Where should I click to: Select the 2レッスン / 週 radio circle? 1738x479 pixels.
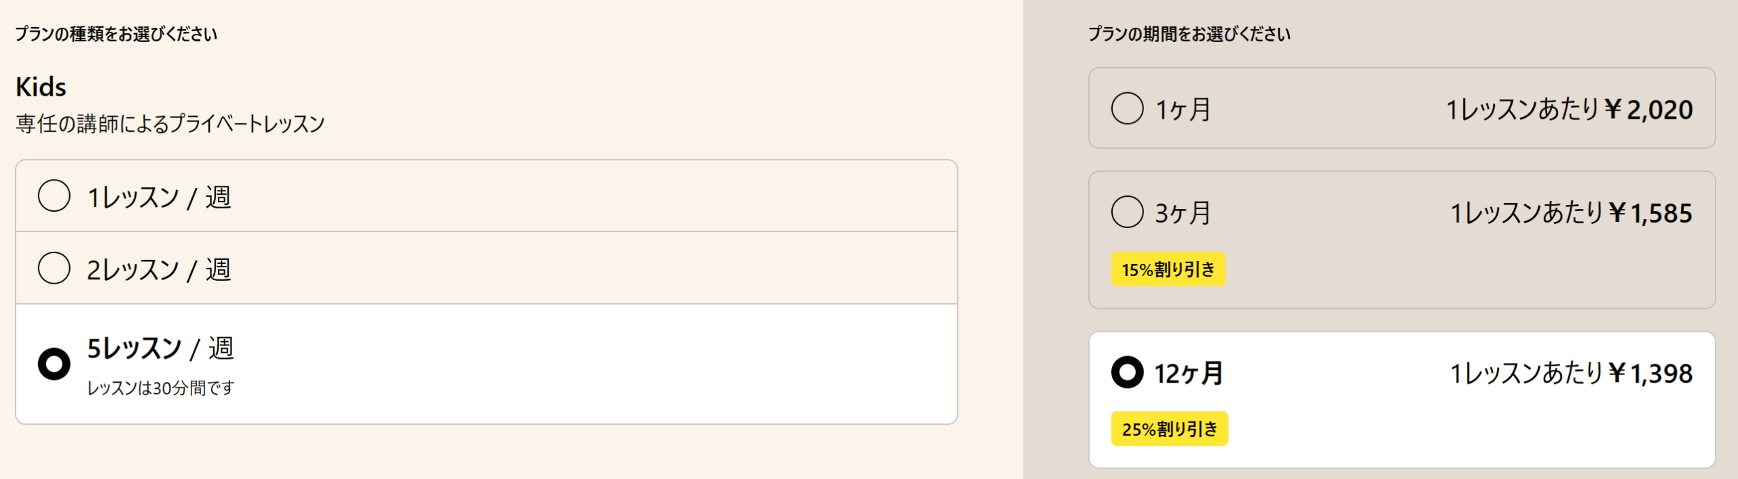pyautogui.click(x=54, y=268)
